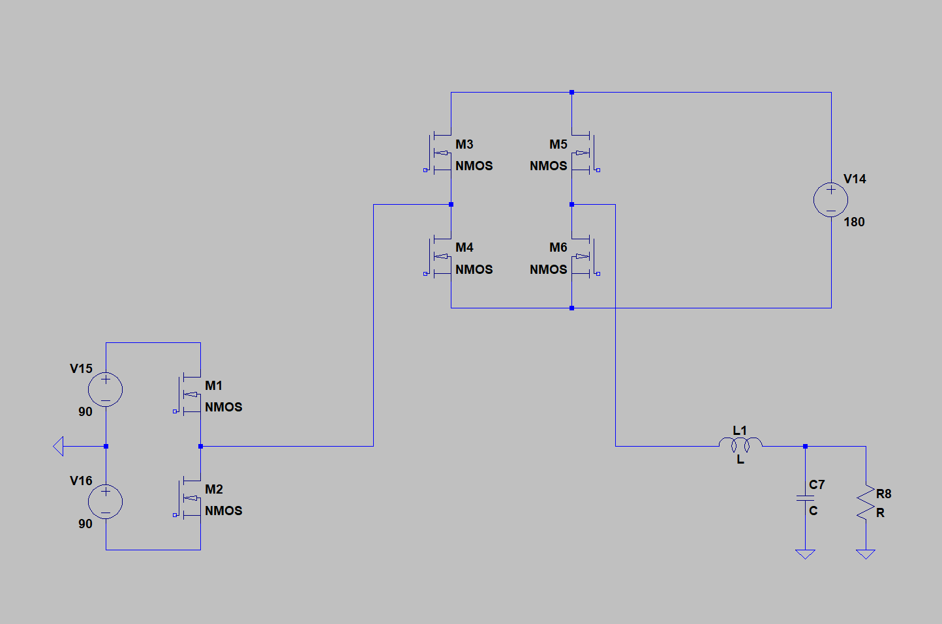The width and height of the screenshot is (942, 624).
Task: Click the 90 value label under V16
Action: click(x=85, y=524)
